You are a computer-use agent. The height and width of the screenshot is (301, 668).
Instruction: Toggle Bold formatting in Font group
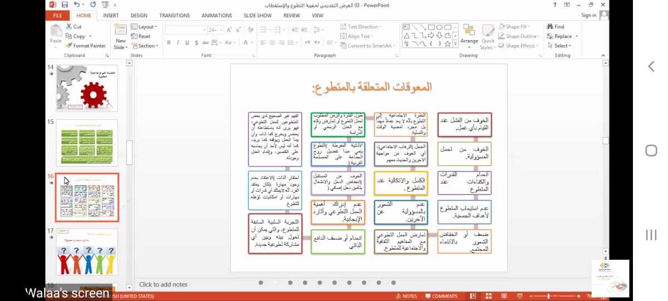tap(170, 43)
